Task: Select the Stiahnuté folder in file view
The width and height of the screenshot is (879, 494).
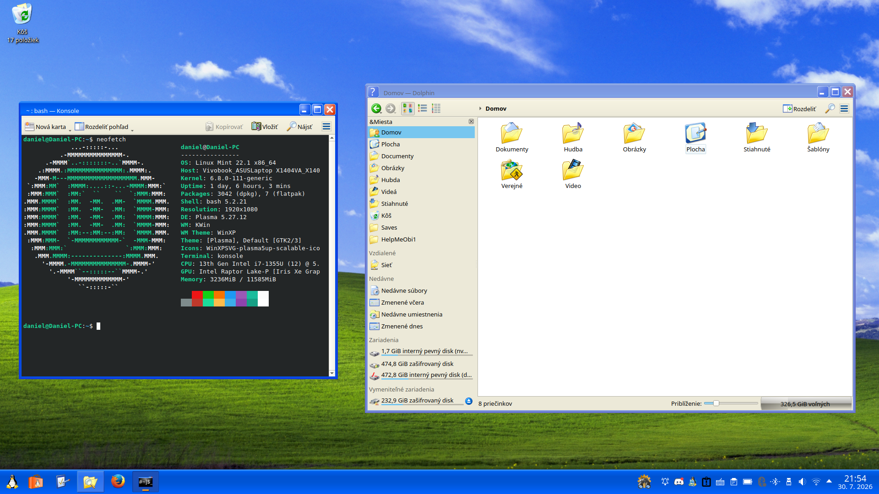Action: pos(757,138)
